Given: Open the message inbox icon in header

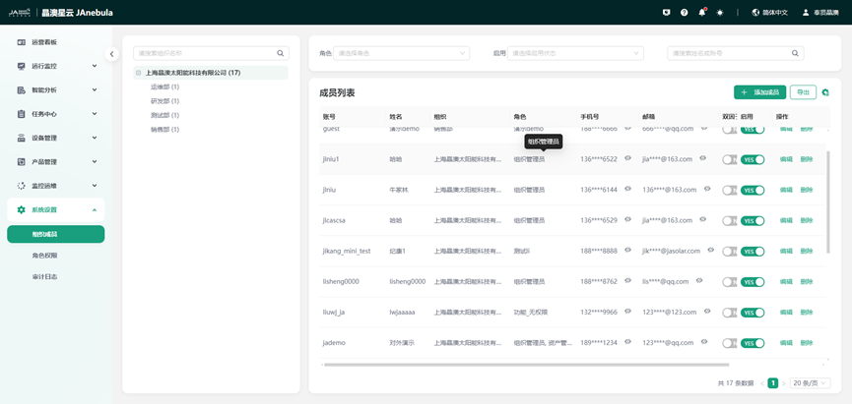Looking at the screenshot, I should [x=667, y=13].
